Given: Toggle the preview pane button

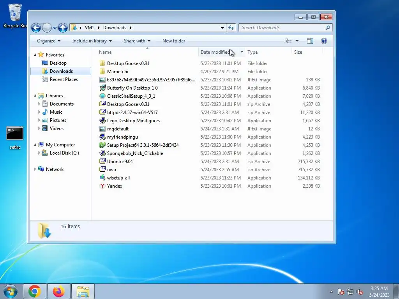Looking at the screenshot, I should (310, 41).
